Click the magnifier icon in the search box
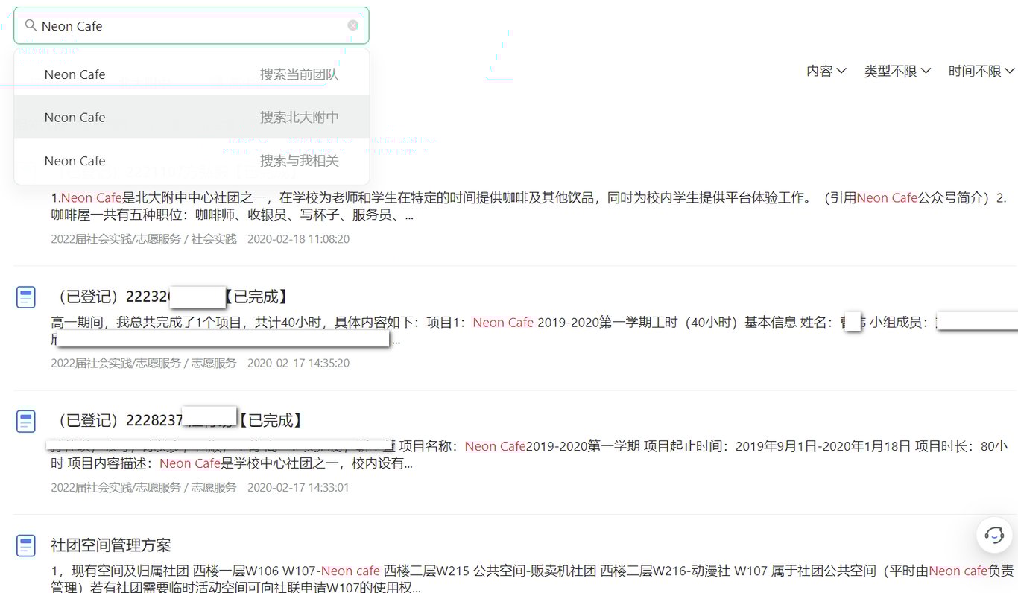Image resolution: width=1018 pixels, height=593 pixels. [31, 25]
